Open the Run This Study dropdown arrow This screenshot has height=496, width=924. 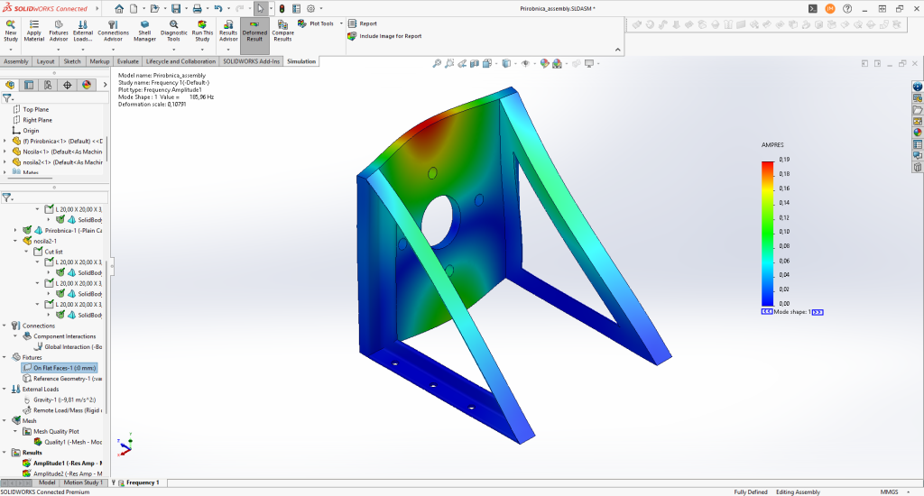202,49
